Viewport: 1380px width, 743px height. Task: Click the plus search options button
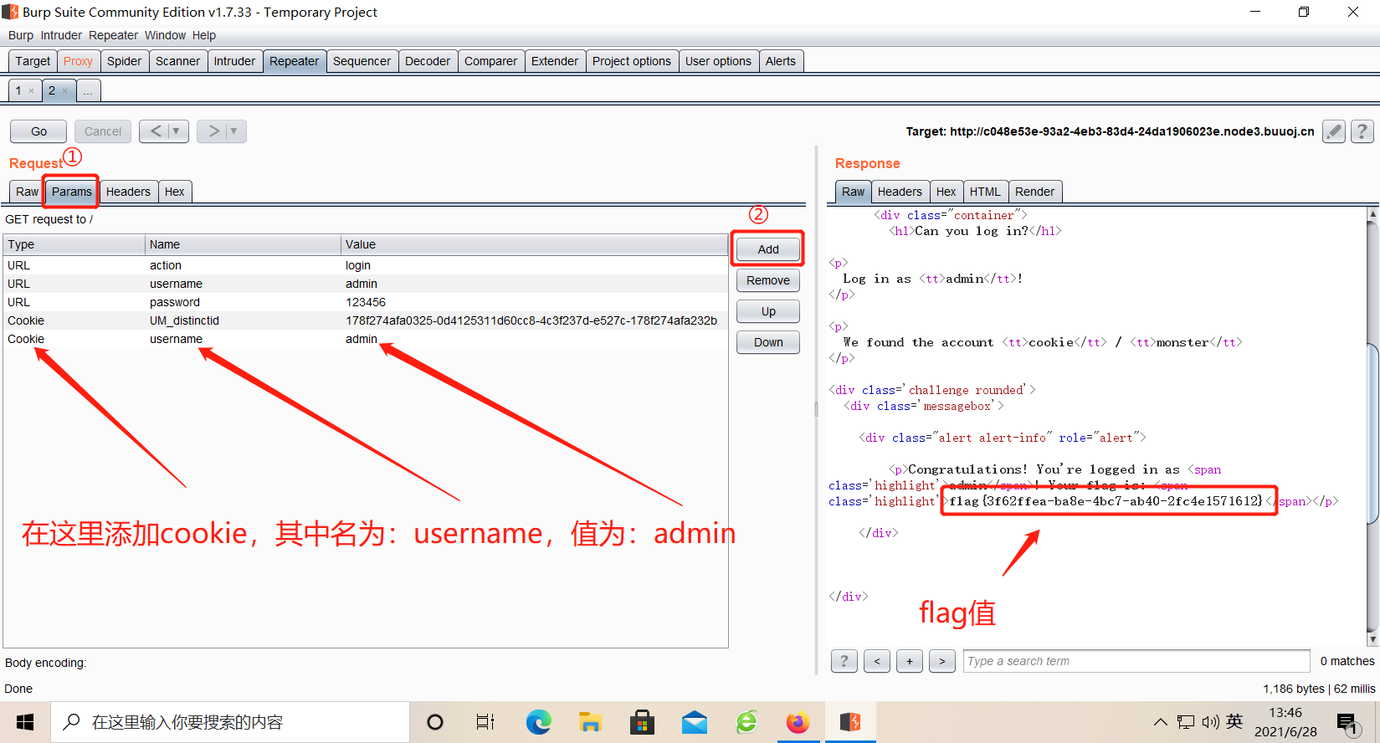click(x=910, y=661)
